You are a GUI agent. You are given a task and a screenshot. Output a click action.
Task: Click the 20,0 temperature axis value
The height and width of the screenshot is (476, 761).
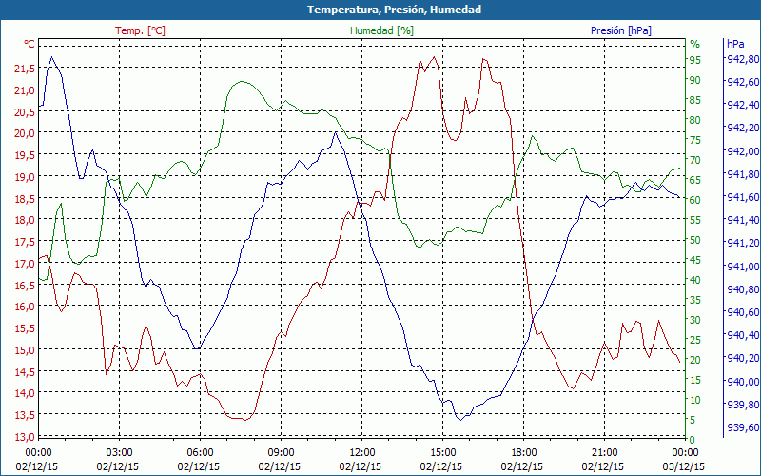point(25,133)
